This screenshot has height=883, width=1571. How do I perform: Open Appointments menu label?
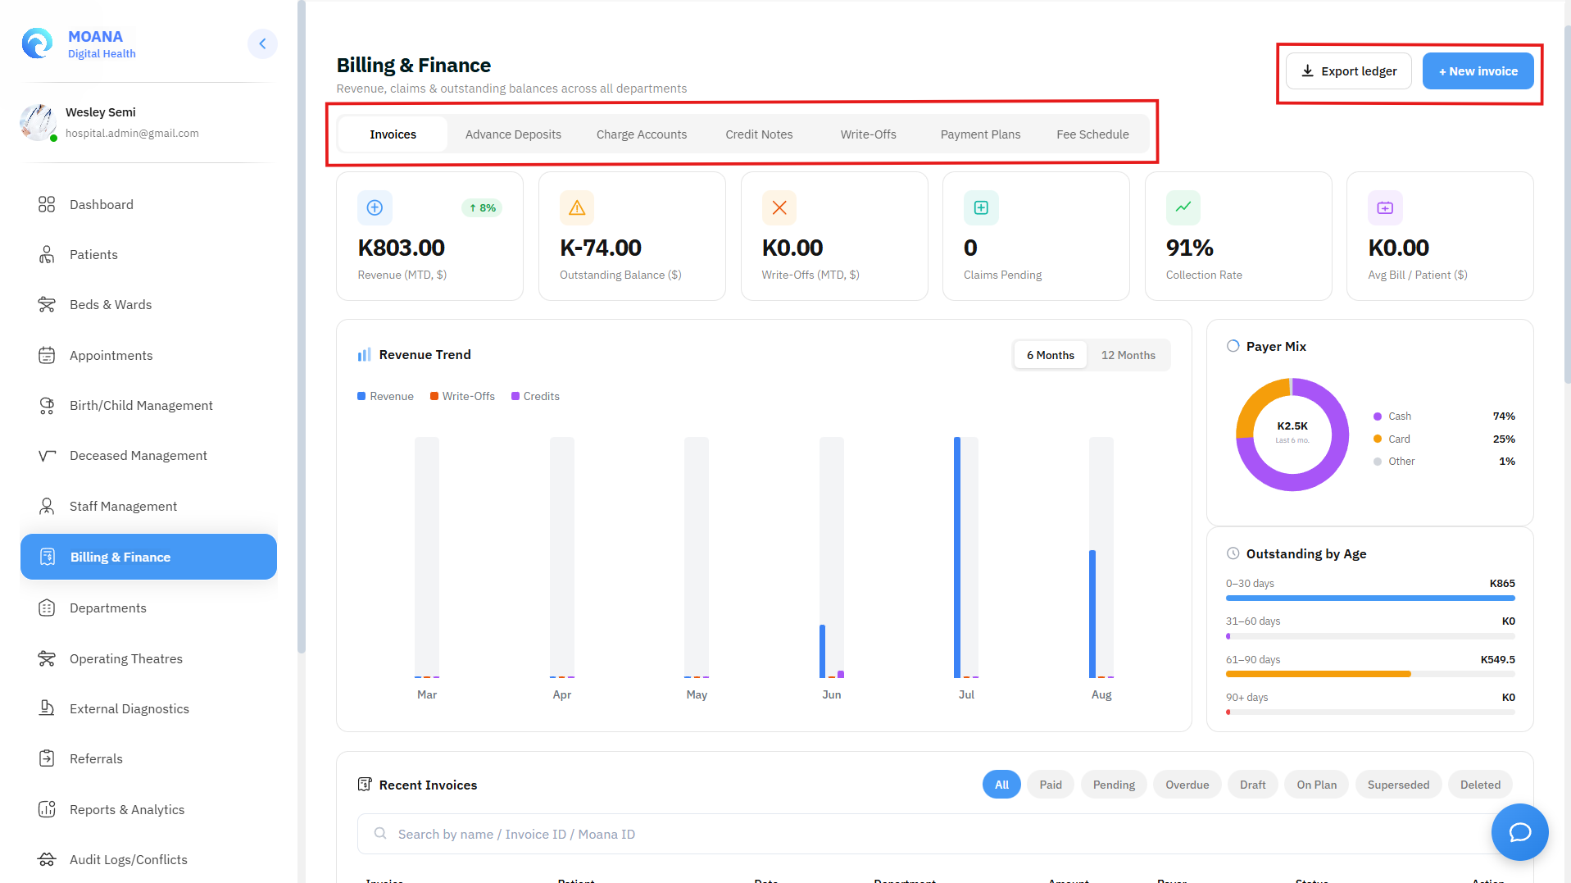coord(111,355)
